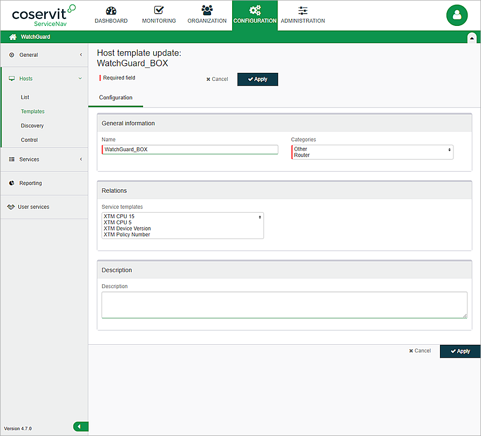481x436 pixels.
Task: Open the Administration settings
Action: coord(302,15)
